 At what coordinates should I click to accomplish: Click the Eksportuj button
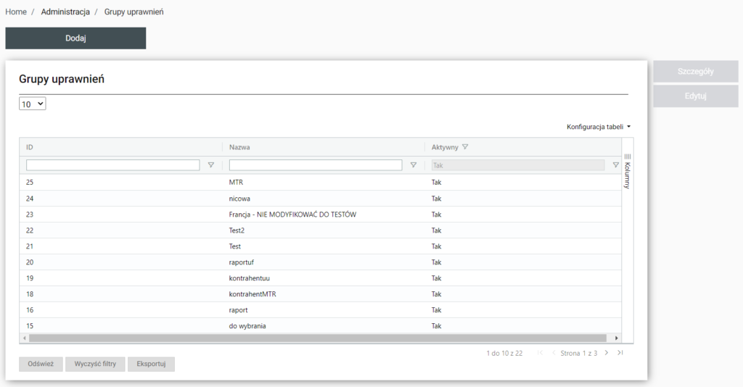pos(151,364)
